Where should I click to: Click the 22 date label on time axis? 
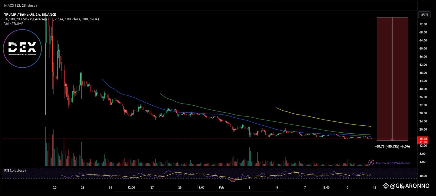(83, 187)
